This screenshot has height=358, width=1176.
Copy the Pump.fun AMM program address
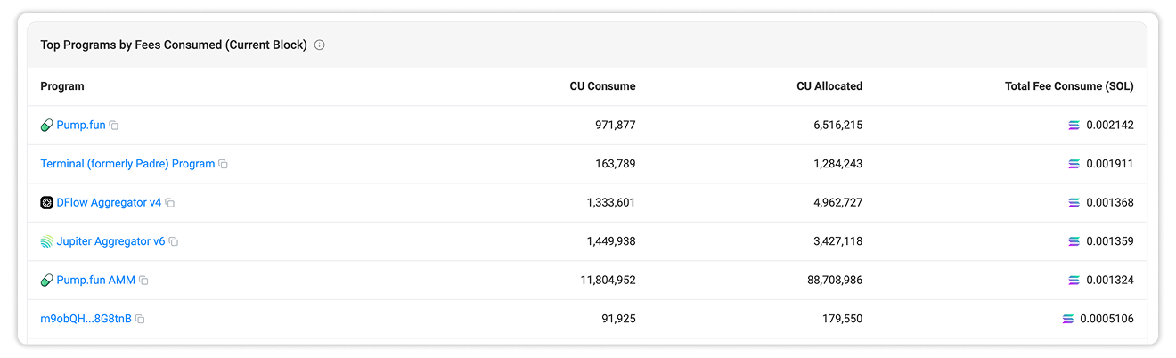(x=143, y=281)
